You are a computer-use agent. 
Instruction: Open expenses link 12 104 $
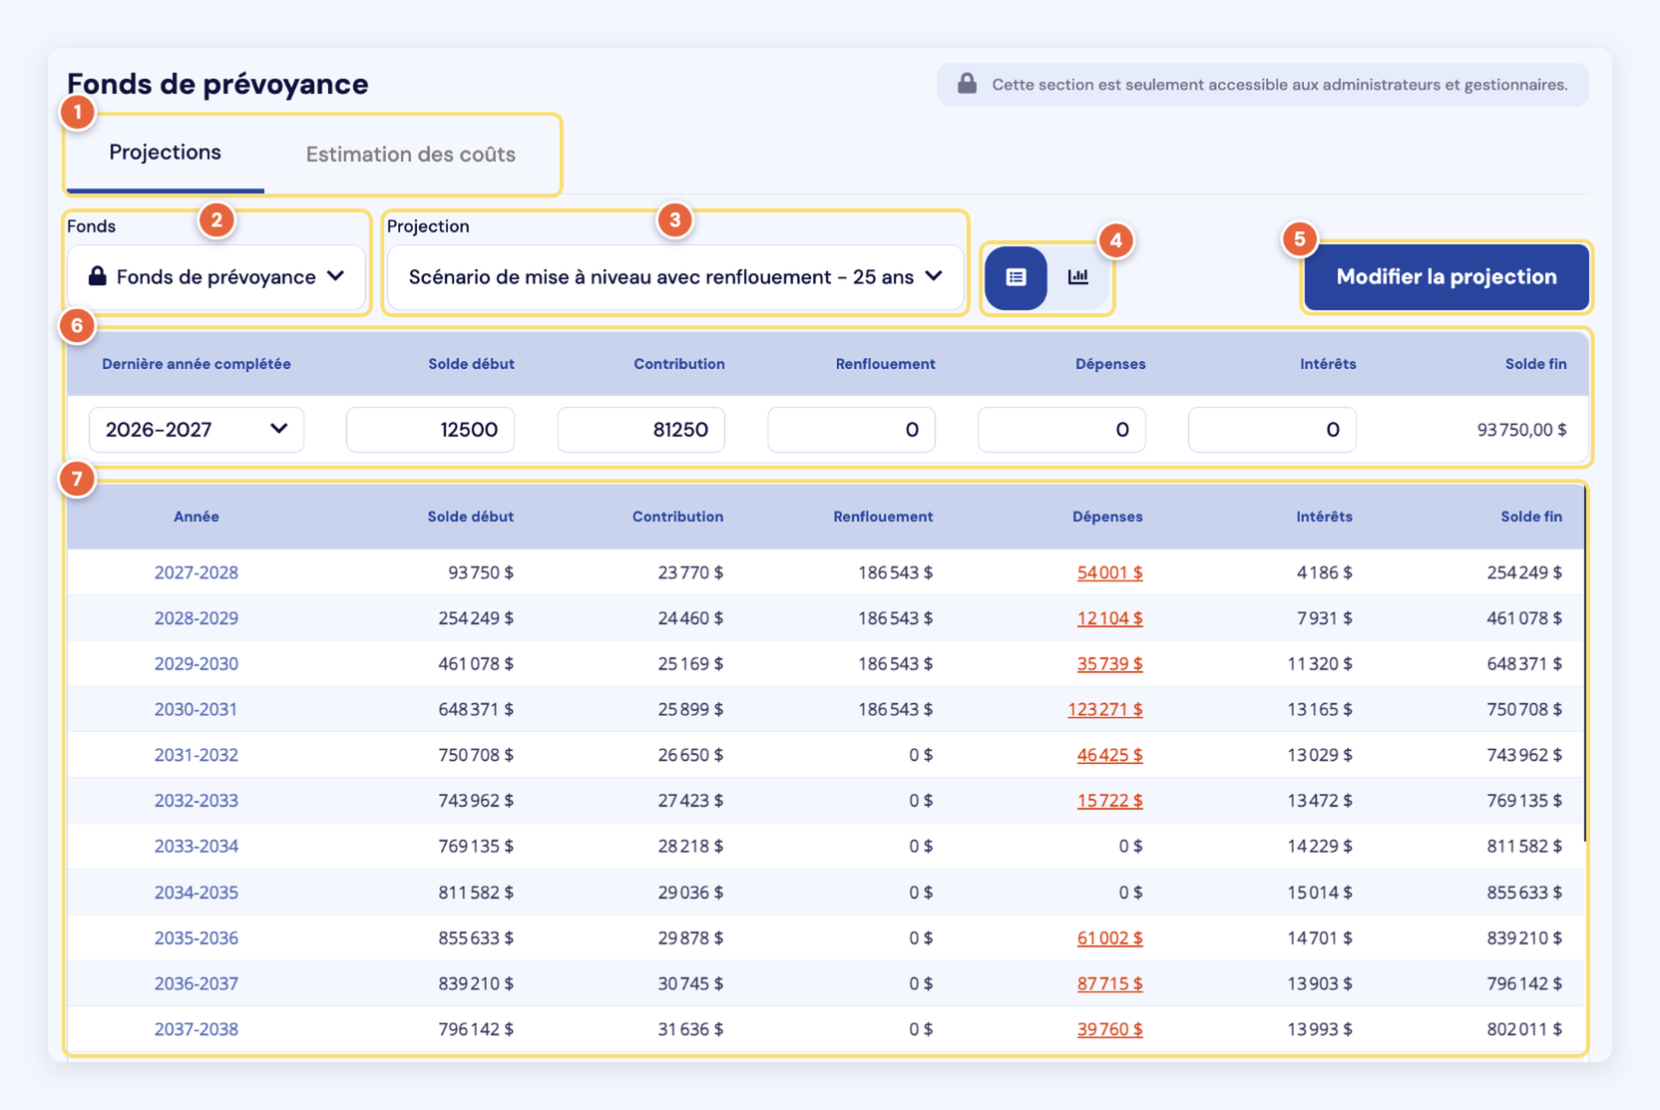[1109, 618]
